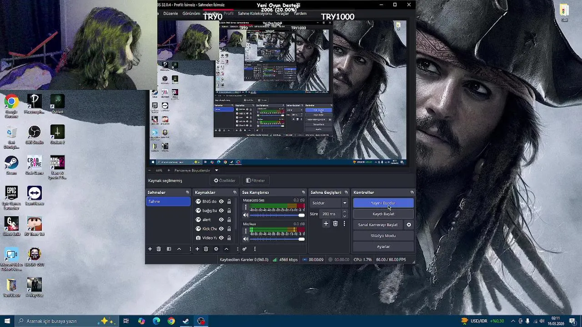Open the Araçlar menu

[x=283, y=14]
